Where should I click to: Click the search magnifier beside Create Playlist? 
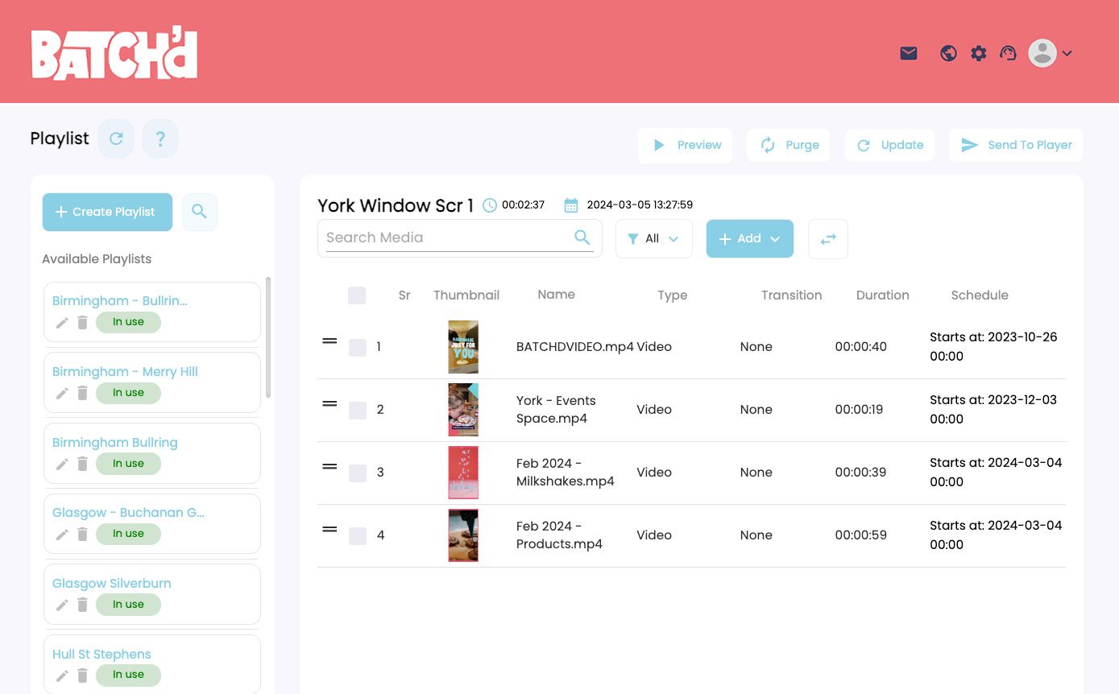[x=199, y=212]
